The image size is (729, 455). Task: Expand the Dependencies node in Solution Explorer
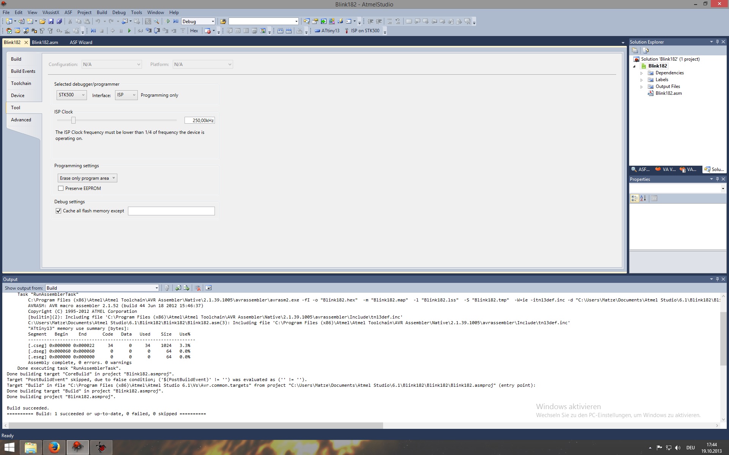coord(642,73)
